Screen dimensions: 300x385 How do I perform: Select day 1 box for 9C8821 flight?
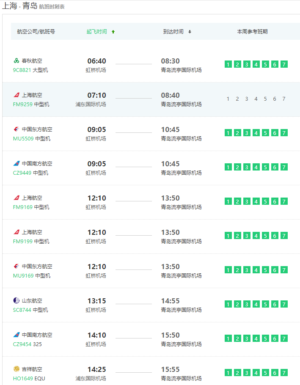pos(228,64)
